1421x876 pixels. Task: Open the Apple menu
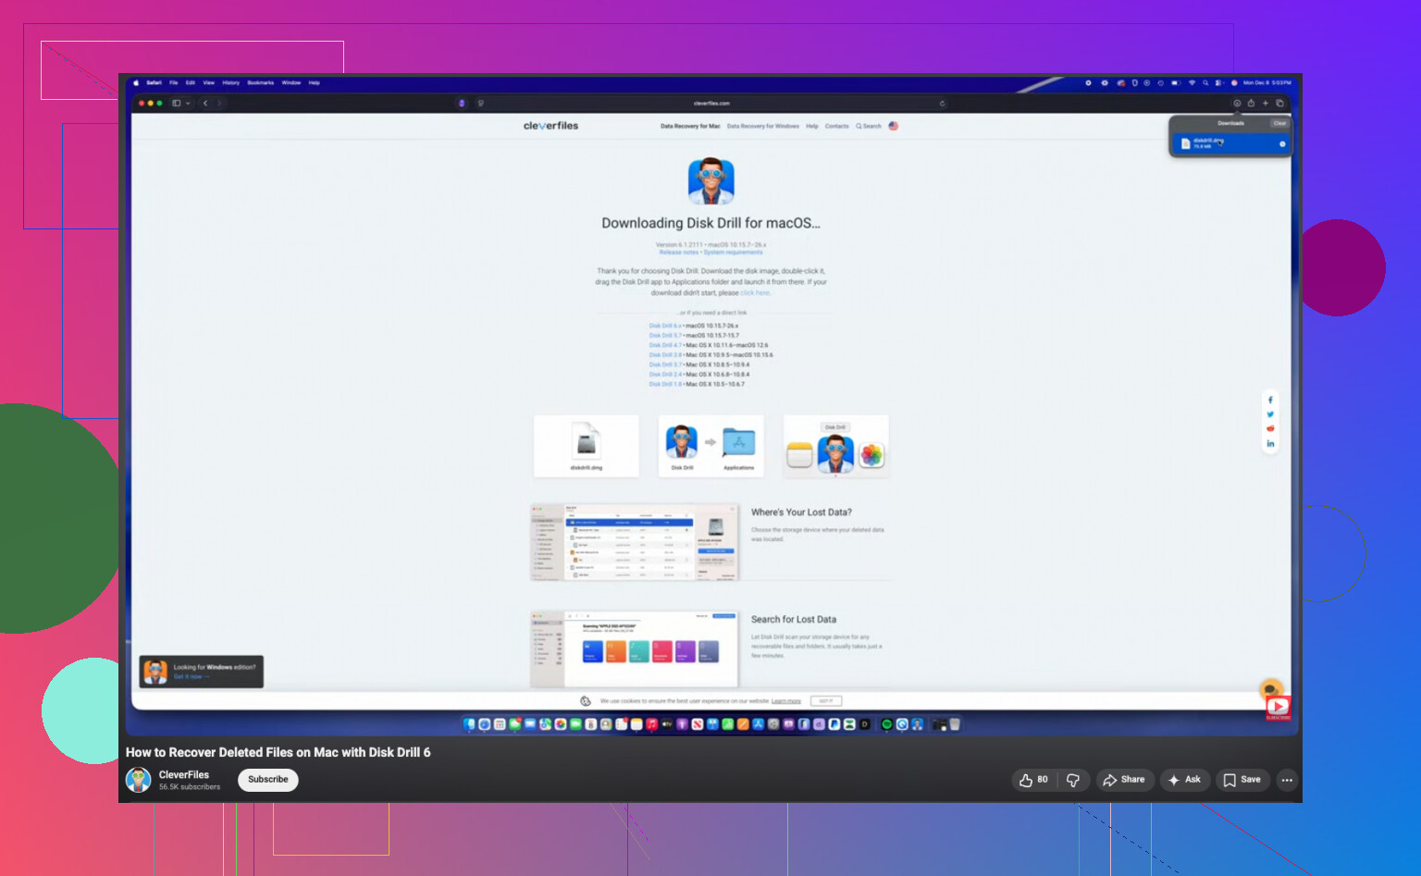pyautogui.click(x=135, y=82)
